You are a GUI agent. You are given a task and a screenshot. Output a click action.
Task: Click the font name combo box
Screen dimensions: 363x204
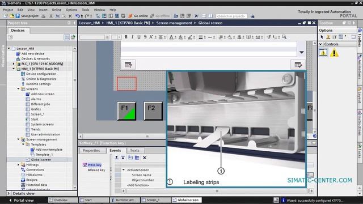click(94, 37)
